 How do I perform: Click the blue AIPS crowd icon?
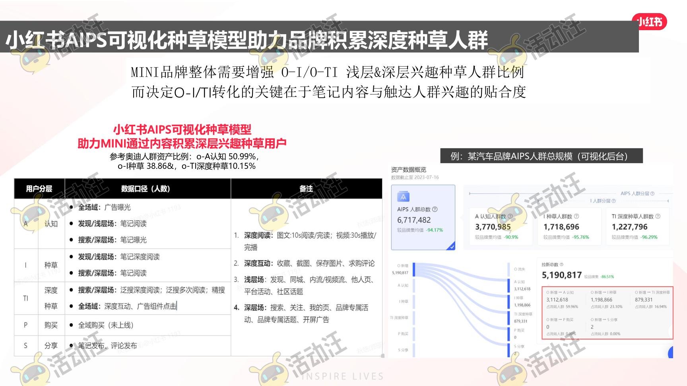click(403, 197)
